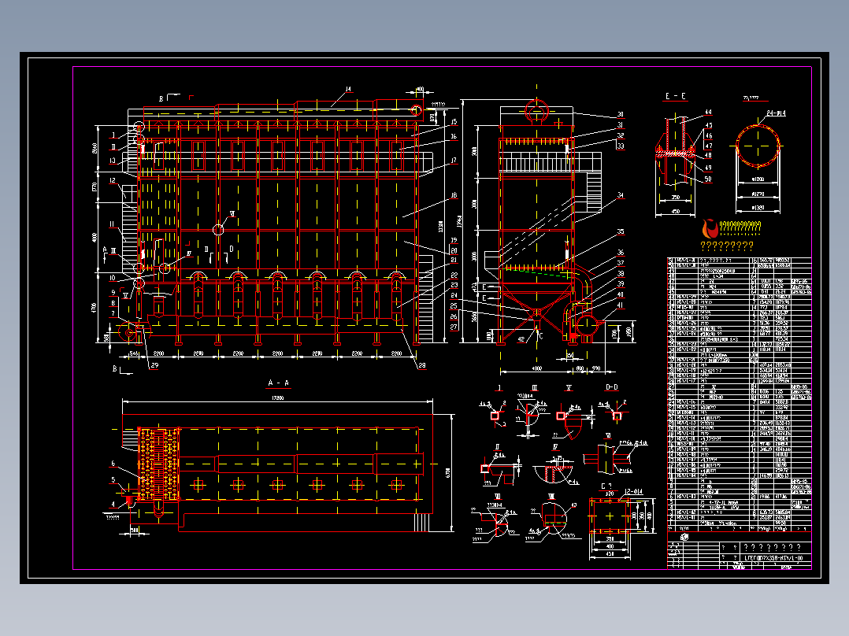Select the detail Ⅳ title
This screenshot has width=849, height=636.
pyautogui.click(x=555, y=447)
